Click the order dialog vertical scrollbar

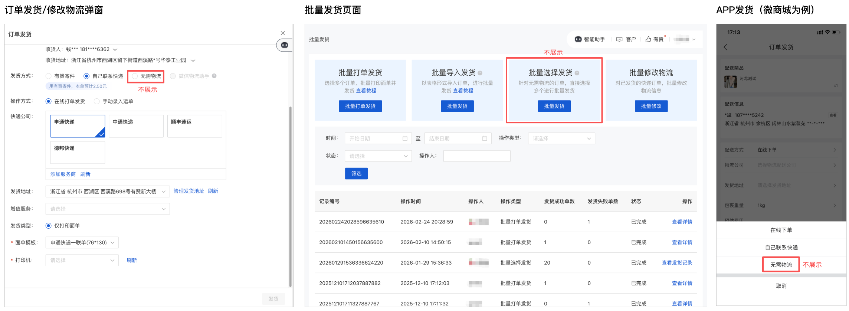pyautogui.click(x=290, y=197)
